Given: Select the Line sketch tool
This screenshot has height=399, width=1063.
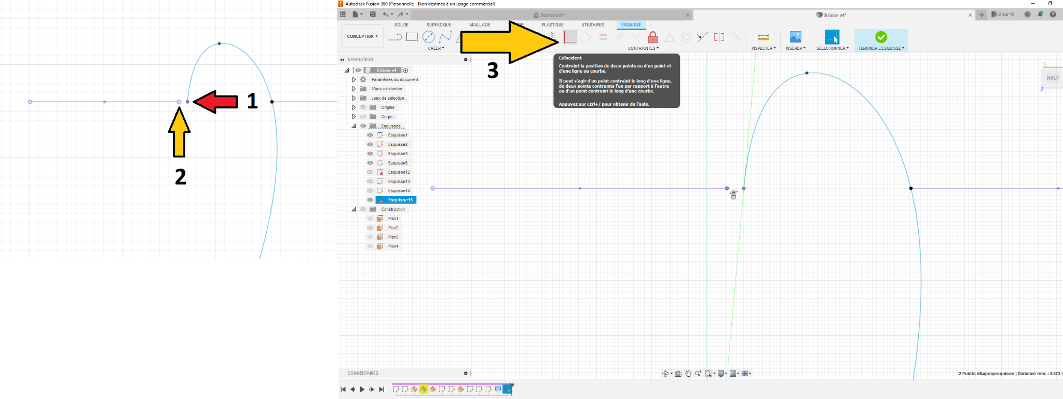Looking at the screenshot, I should [x=396, y=37].
